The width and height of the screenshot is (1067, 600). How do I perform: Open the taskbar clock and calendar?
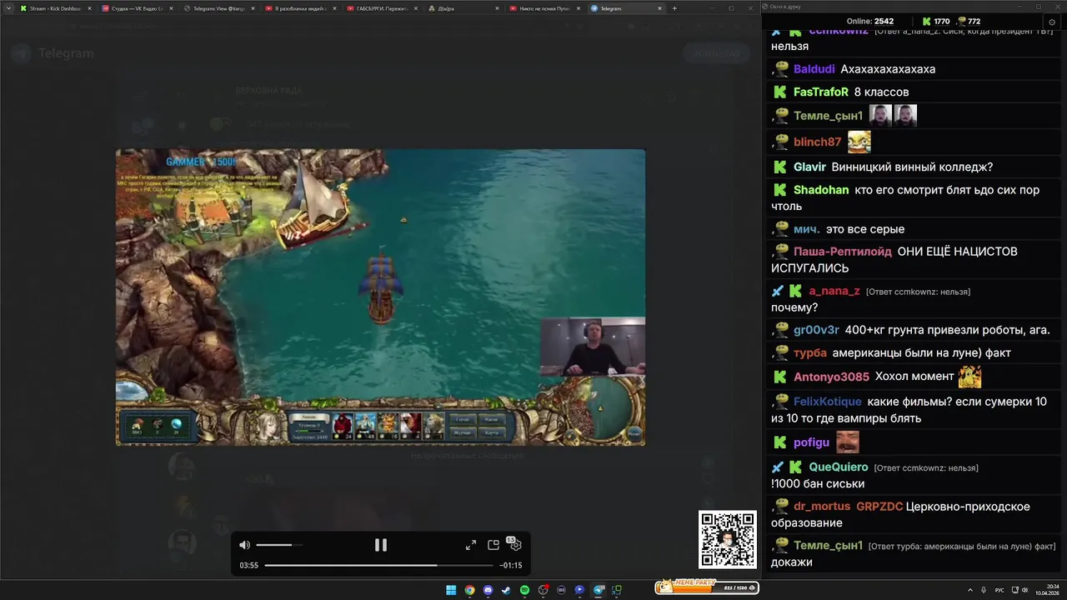(1047, 590)
